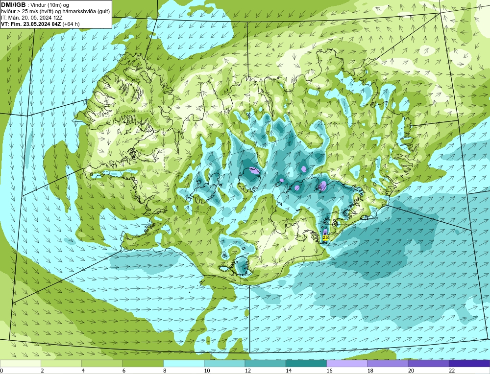Click the legend scale label 6
The height and width of the screenshot is (374, 490).
[124, 371]
